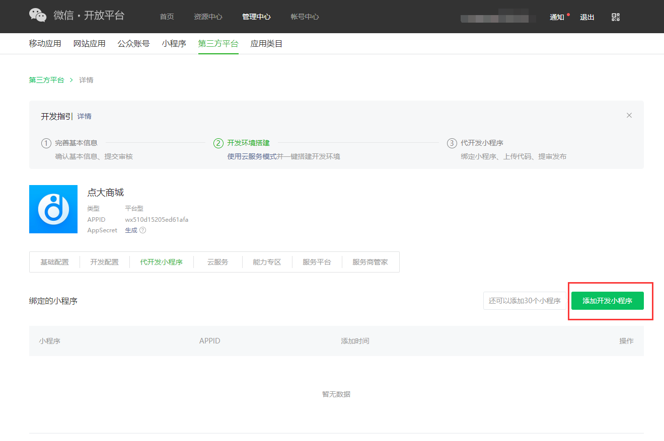
Task: Select the 服务商管家 tab
Action: pyautogui.click(x=371, y=262)
